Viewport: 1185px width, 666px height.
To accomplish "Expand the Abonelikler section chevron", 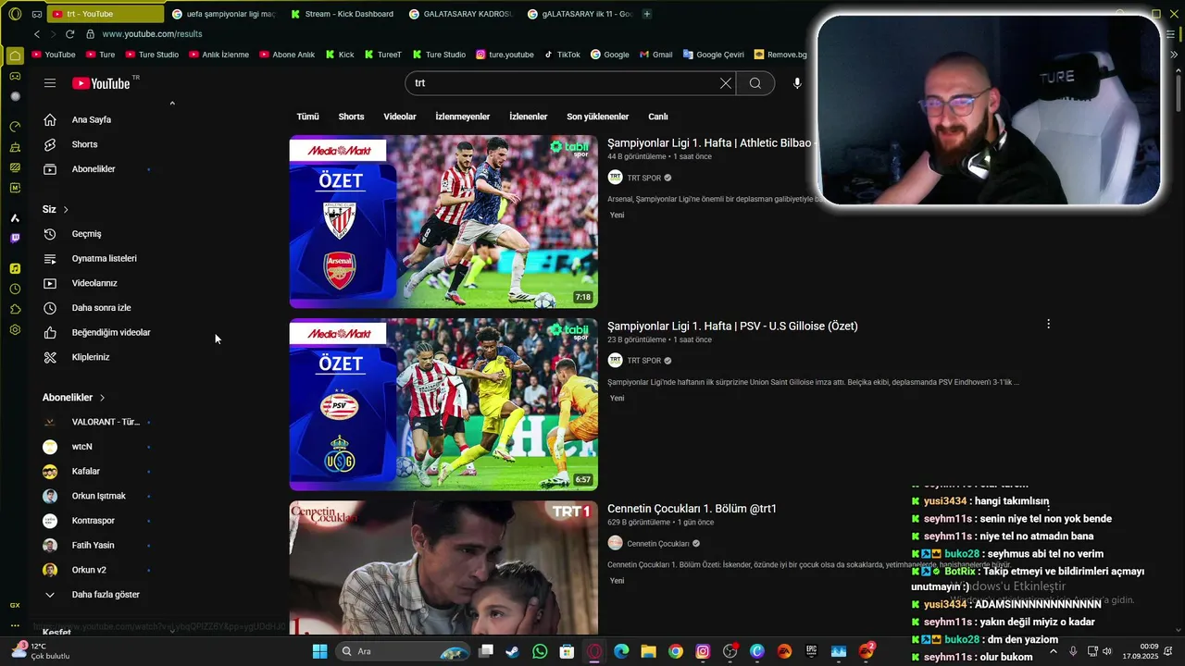I will pyautogui.click(x=102, y=398).
